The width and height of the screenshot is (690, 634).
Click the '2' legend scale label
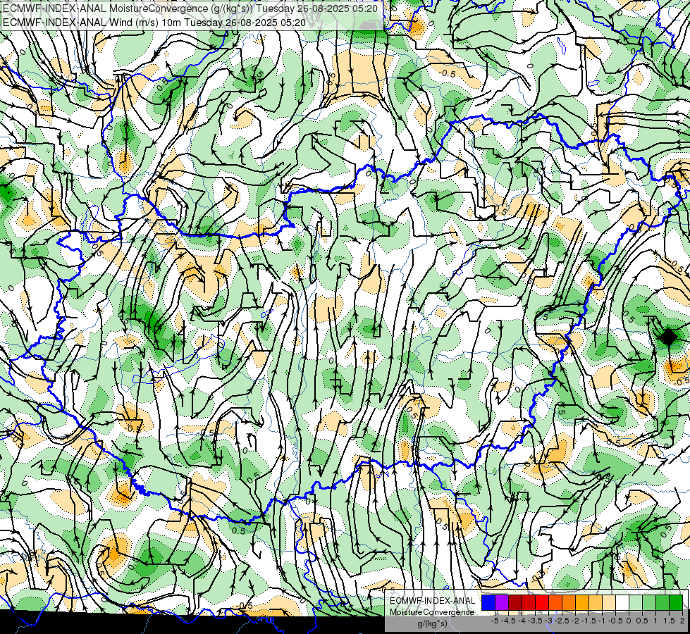point(682,621)
